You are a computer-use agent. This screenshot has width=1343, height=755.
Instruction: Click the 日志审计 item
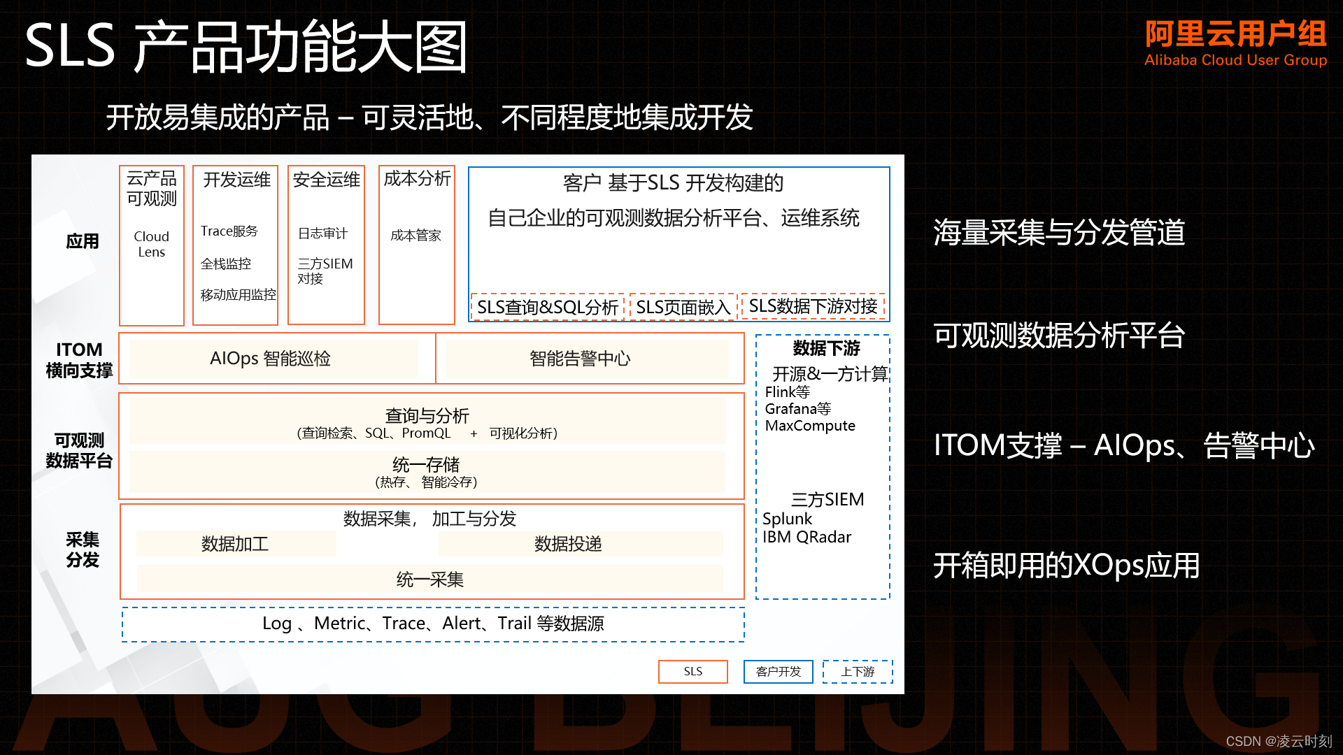(x=322, y=233)
